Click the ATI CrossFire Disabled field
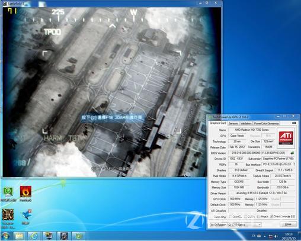Screen dimensions: 301x241 pyautogui.click(x=262, y=211)
